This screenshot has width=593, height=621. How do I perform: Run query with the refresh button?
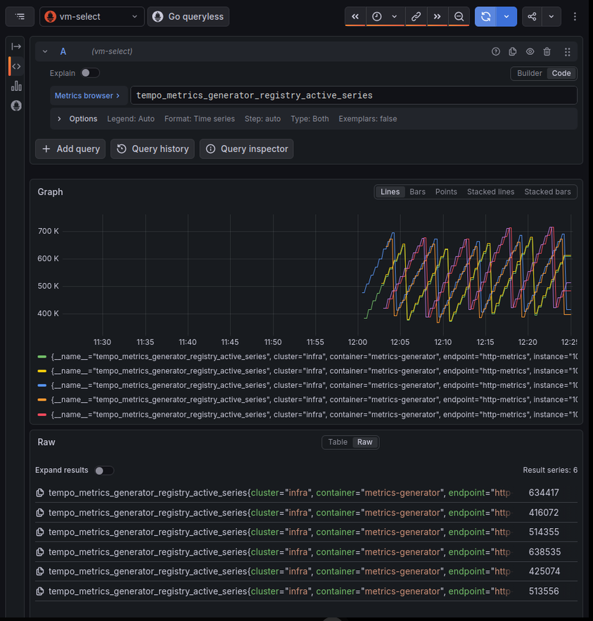486,17
